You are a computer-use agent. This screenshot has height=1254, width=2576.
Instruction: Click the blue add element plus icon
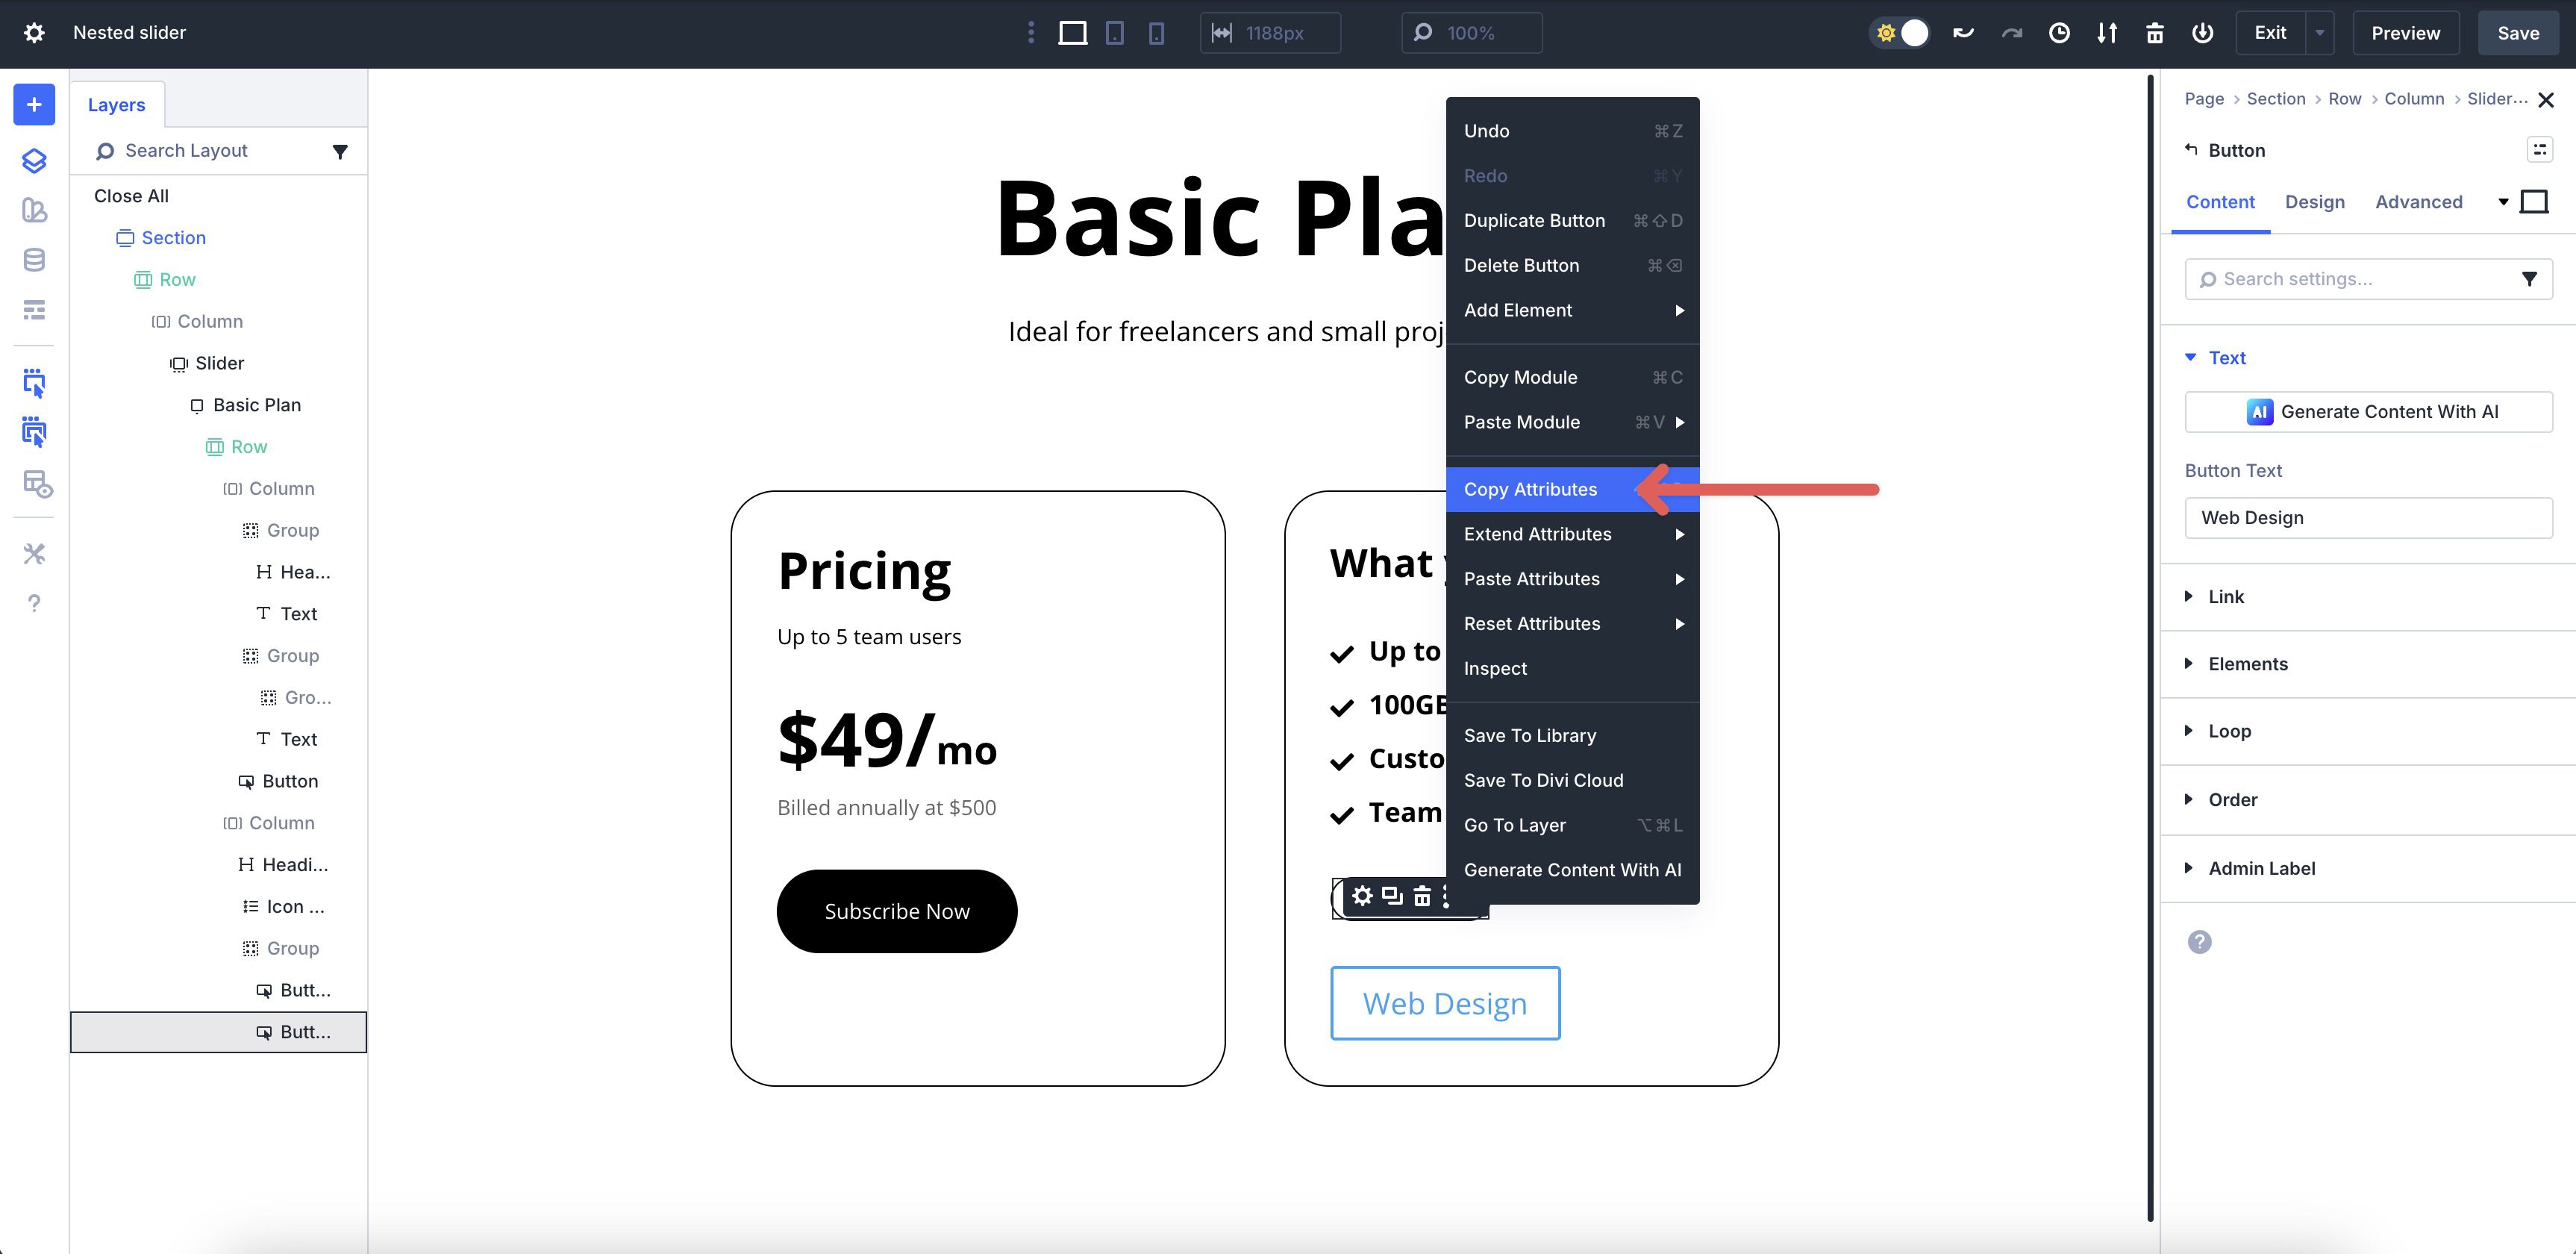tap(34, 105)
